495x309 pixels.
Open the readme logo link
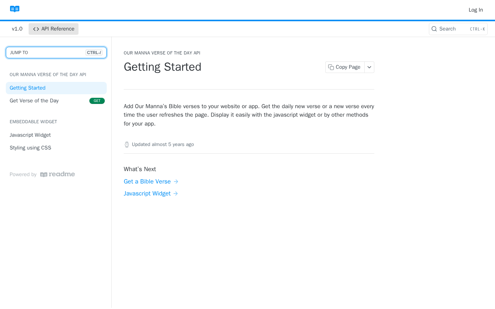(58, 175)
